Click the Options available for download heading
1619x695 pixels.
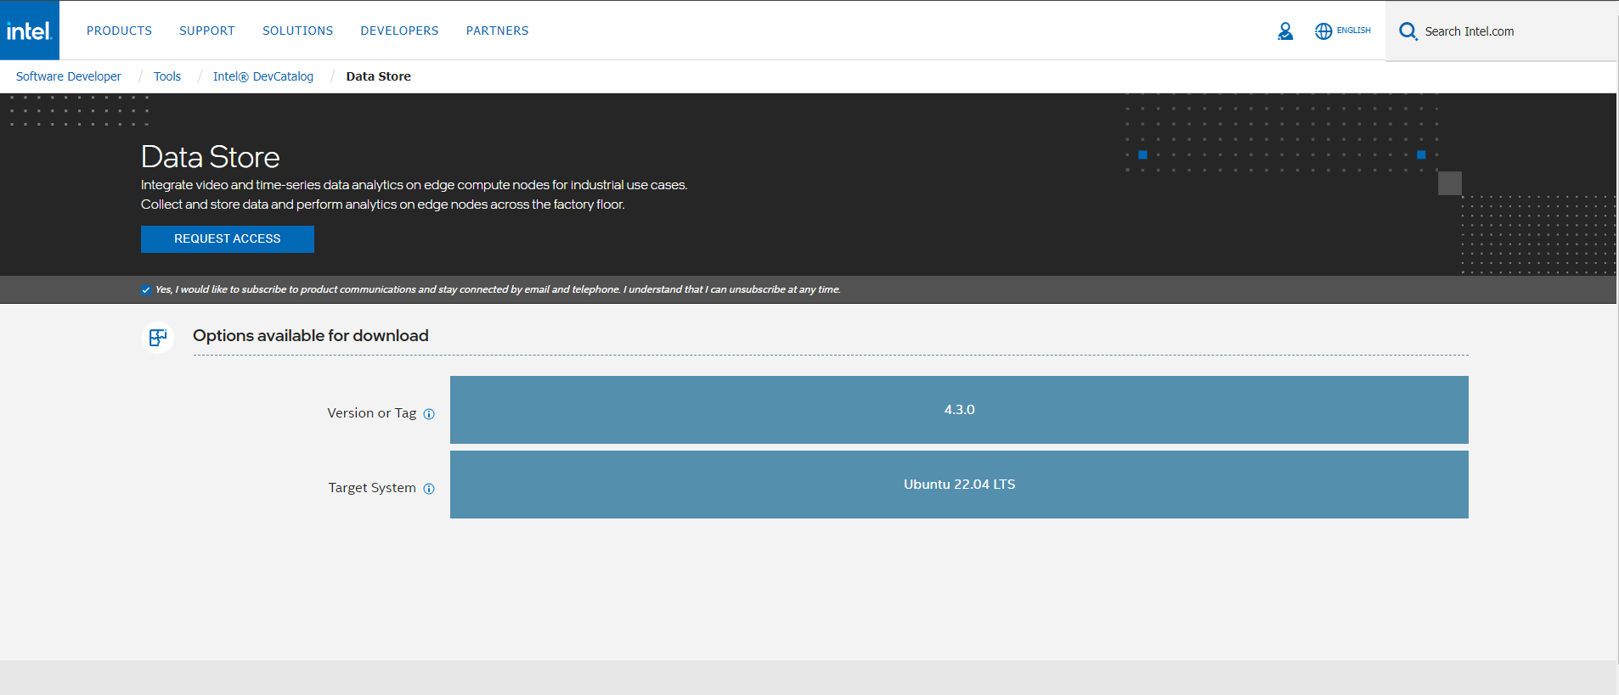[x=311, y=336]
